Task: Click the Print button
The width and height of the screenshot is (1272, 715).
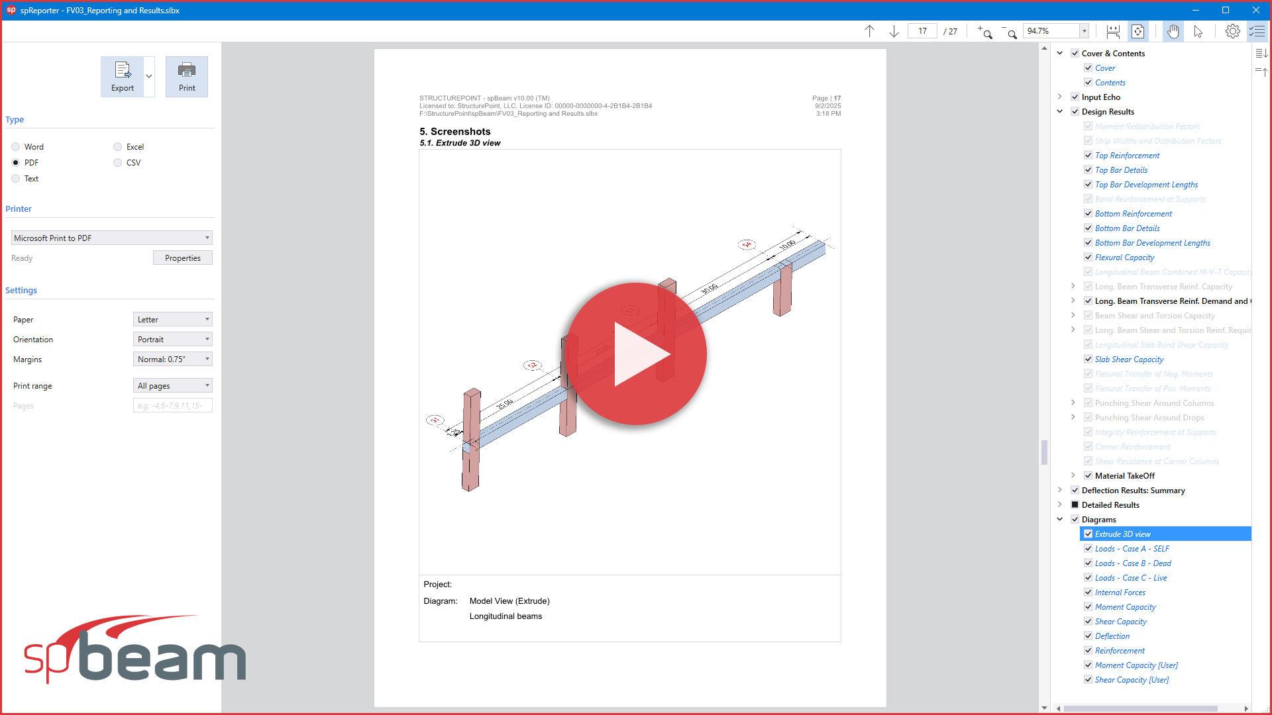Action: tap(187, 77)
